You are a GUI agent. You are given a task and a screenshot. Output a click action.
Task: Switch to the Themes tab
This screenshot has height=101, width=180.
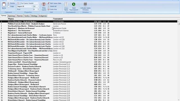click(x=20, y=16)
